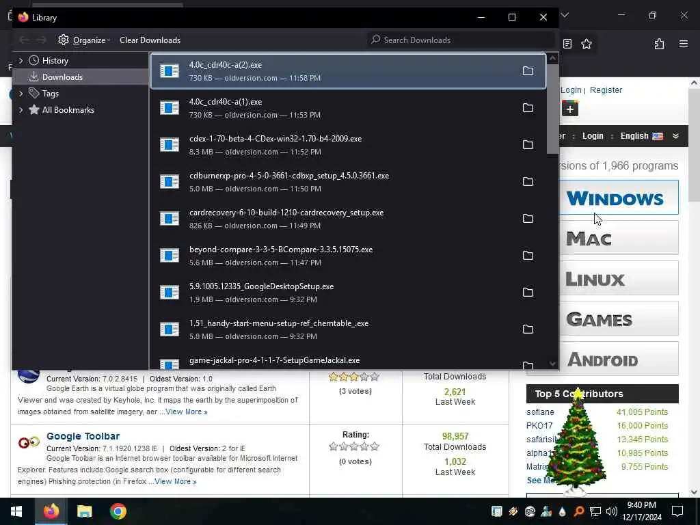
Task: Click the Windows category button
Action: pos(619,198)
